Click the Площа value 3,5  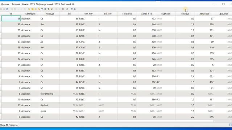click(185, 105)
